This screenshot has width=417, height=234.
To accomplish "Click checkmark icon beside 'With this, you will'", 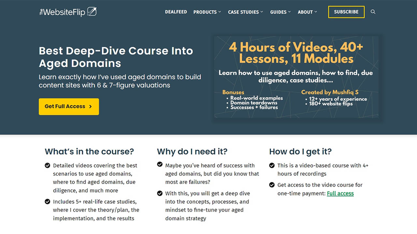I will 160,193.
